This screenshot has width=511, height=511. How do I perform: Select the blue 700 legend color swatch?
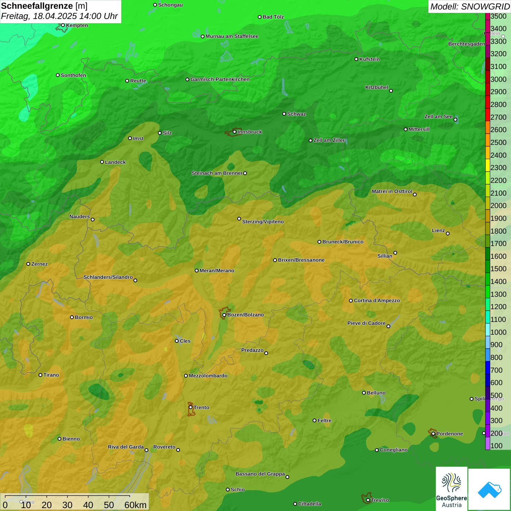click(488, 368)
